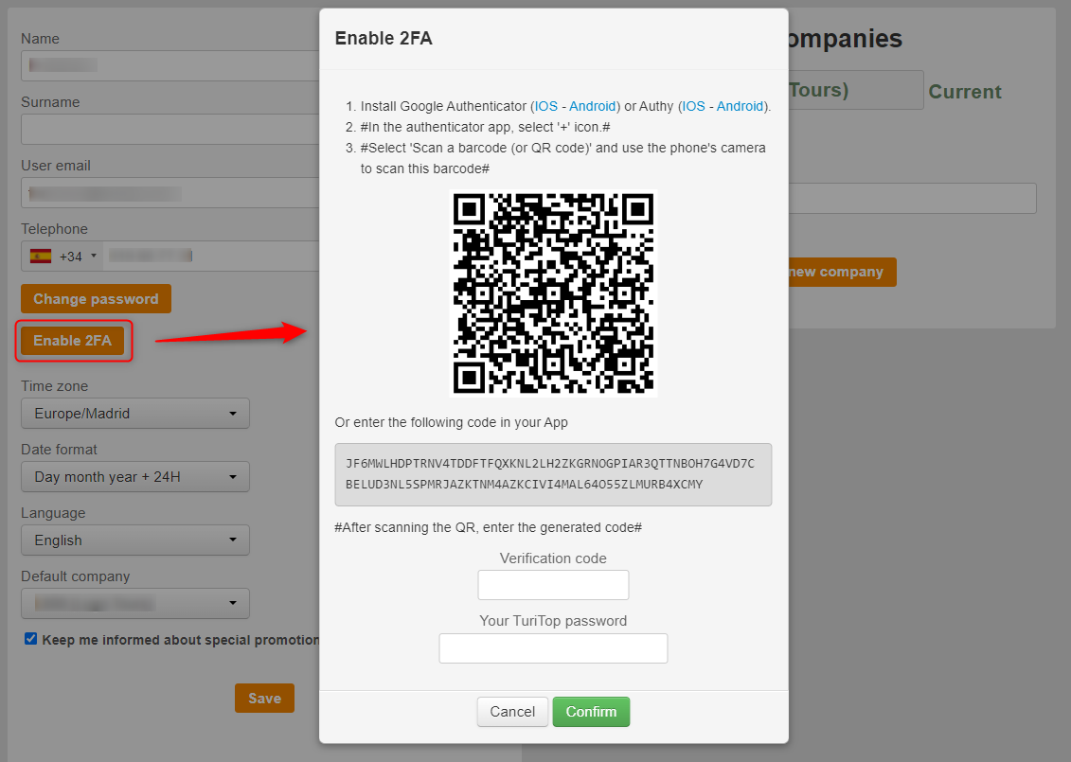Open the Authy IOS link

coord(693,106)
